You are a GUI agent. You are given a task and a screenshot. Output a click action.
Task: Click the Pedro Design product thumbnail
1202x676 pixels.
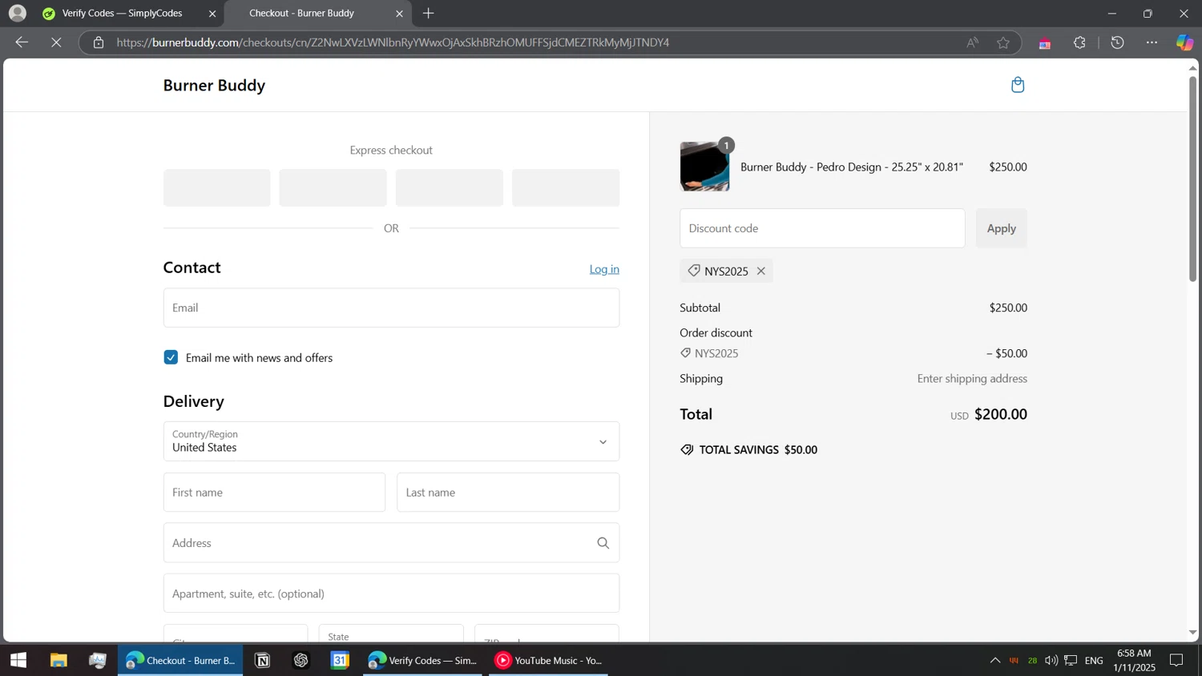click(704, 167)
